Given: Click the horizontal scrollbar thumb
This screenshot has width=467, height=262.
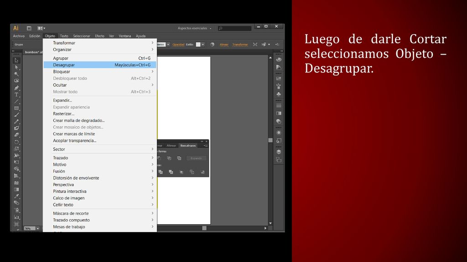Looking at the screenshot, I should click(x=204, y=228).
